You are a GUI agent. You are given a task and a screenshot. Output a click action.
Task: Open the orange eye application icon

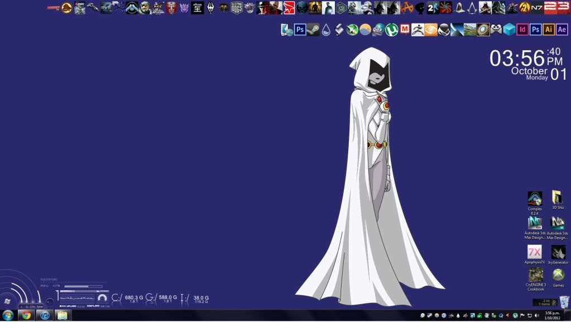(431, 30)
